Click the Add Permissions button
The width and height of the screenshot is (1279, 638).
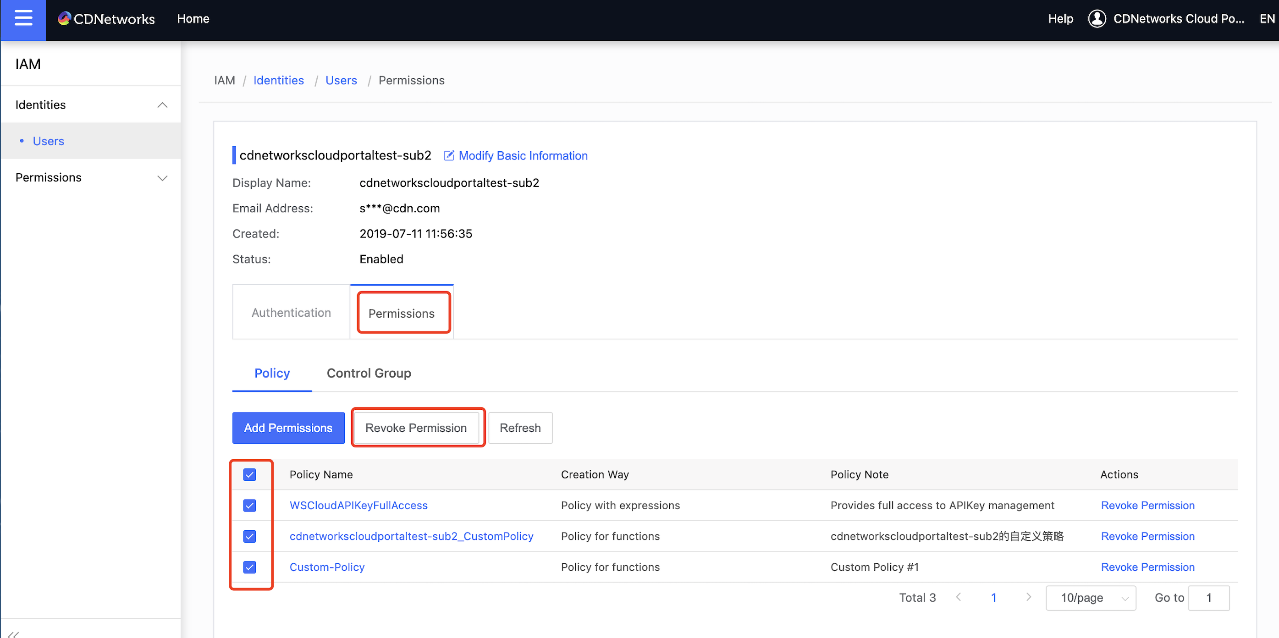288,428
